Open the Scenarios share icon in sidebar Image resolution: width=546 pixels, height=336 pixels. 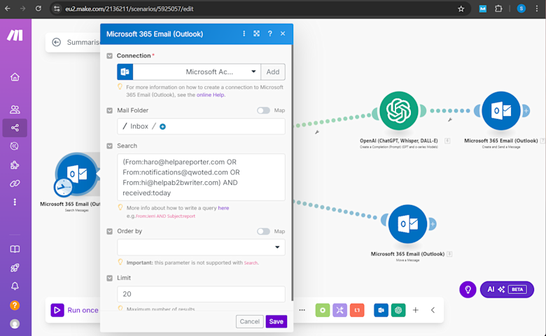(x=15, y=128)
